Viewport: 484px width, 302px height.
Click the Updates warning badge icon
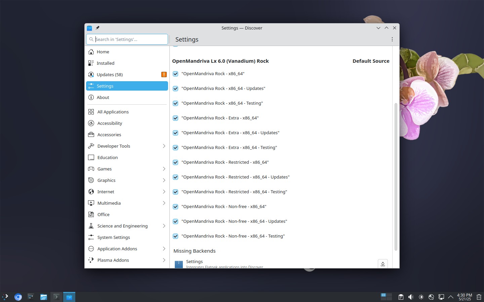(164, 74)
